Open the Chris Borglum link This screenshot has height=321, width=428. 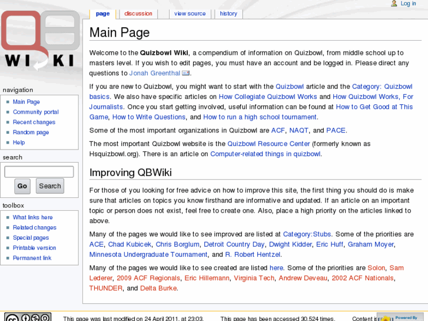pyautogui.click(x=177, y=244)
